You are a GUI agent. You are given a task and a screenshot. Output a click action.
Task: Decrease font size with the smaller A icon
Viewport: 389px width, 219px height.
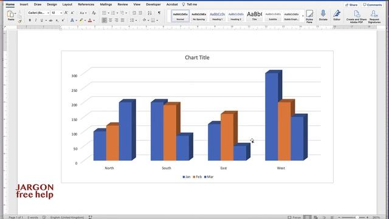click(x=72, y=13)
